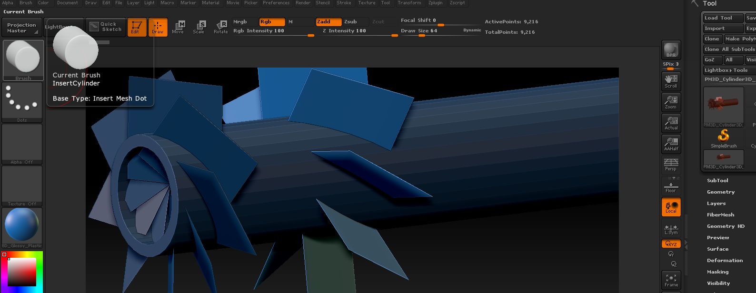Select the Move tool icon

click(179, 27)
